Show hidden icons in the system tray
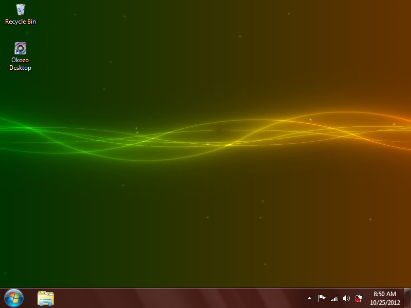The height and width of the screenshot is (308, 411). click(309, 298)
